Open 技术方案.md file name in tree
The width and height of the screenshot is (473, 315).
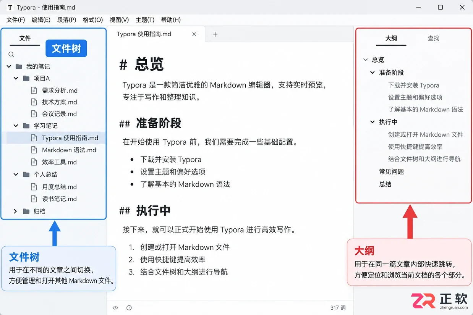pyautogui.click(x=60, y=102)
